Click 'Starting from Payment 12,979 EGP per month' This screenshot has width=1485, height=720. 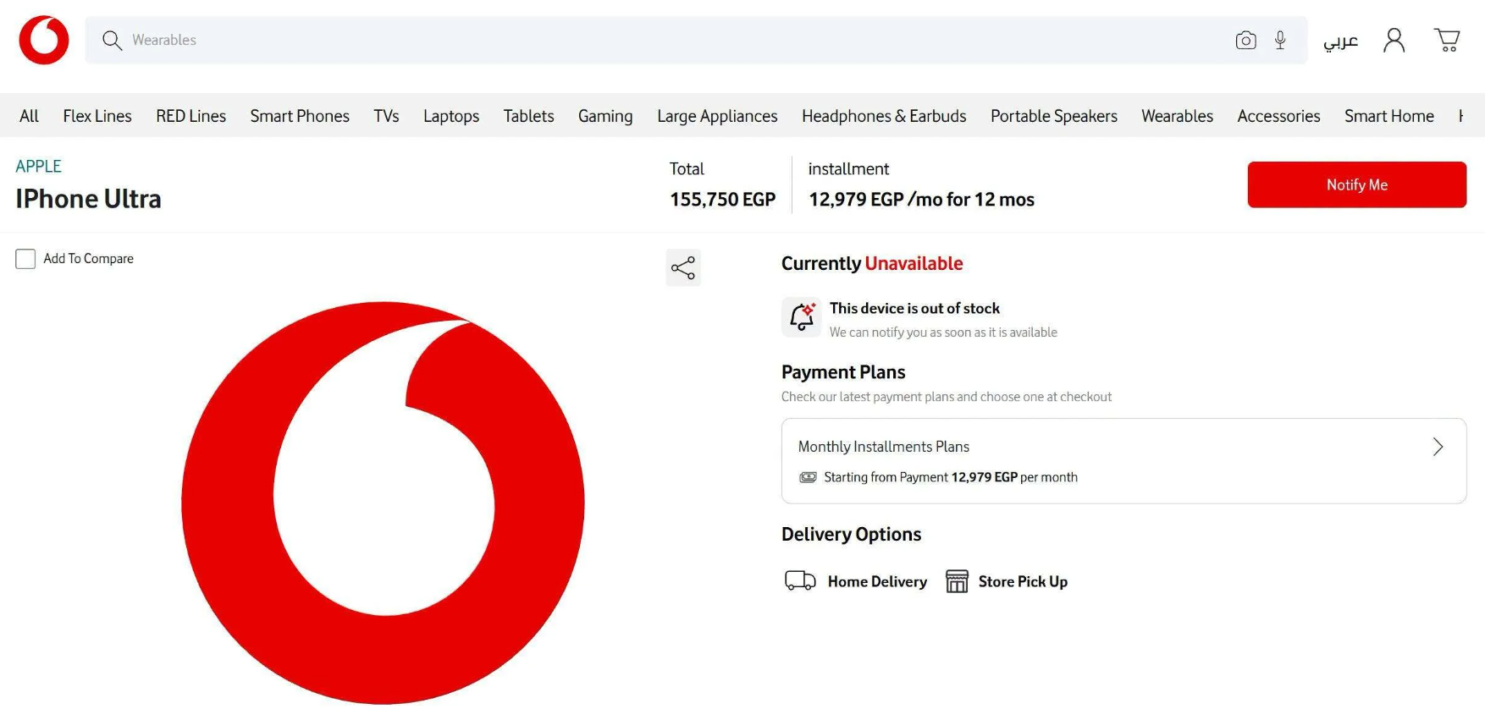951,477
